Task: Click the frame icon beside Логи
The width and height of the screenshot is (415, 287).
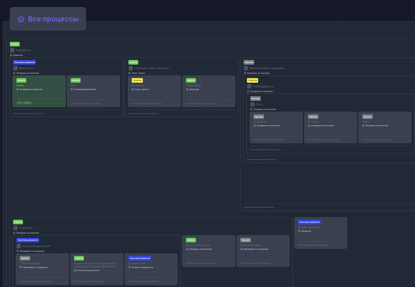Action: pos(253,105)
